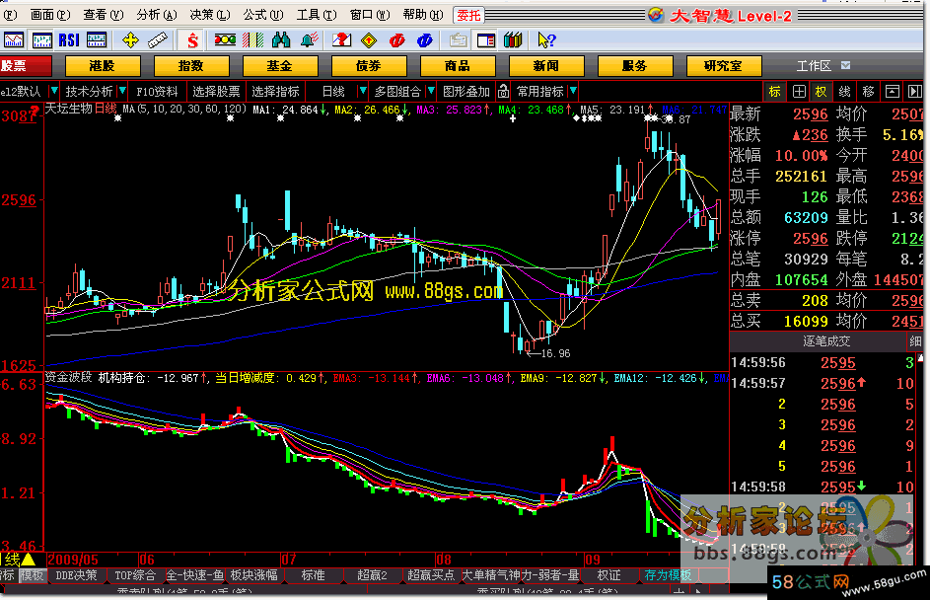
Task: Select the yellow four-arrow move tool
Action: click(130, 39)
